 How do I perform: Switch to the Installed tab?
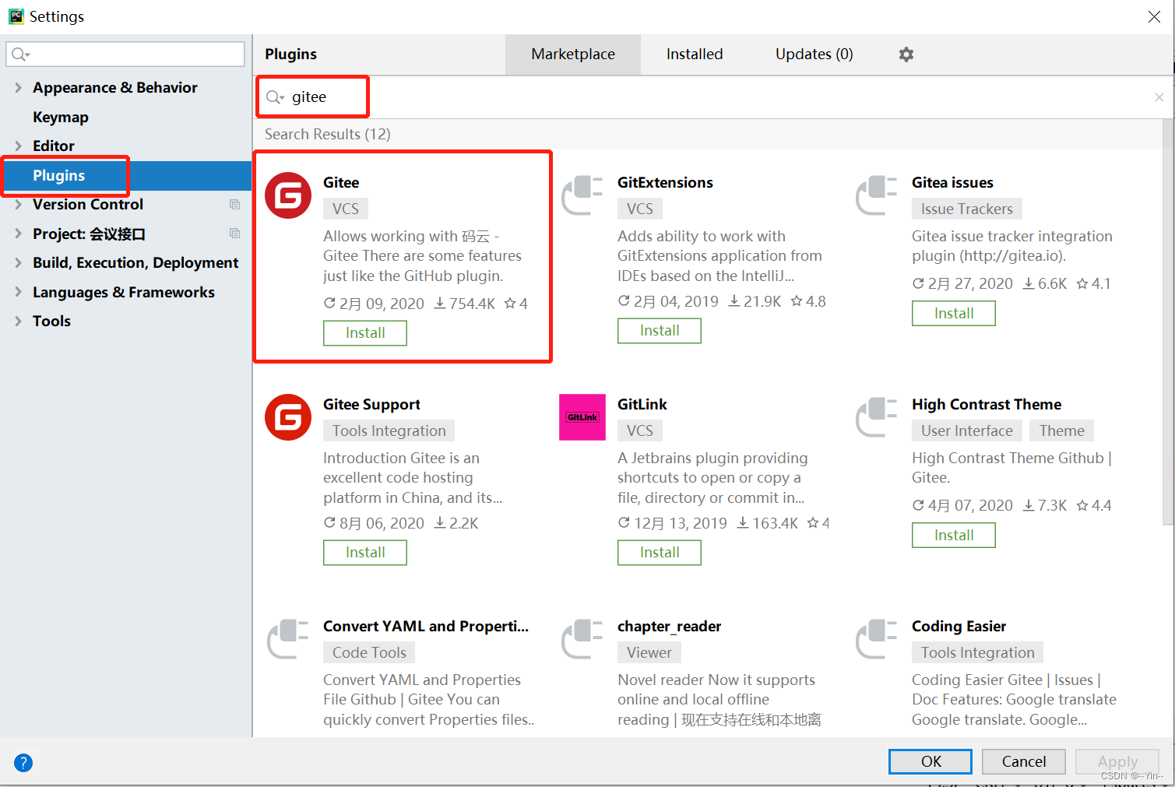[x=695, y=54]
